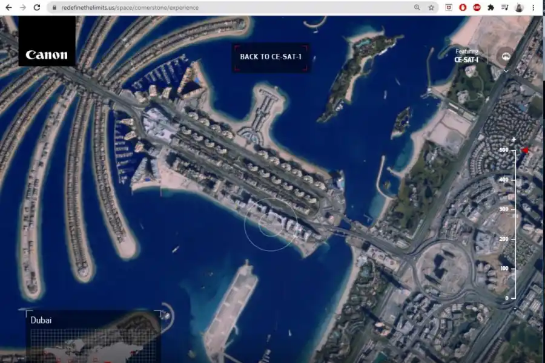Click the Featuring CE-SAT-I label
Viewport: 545px width, 363px height.
[x=465, y=56]
